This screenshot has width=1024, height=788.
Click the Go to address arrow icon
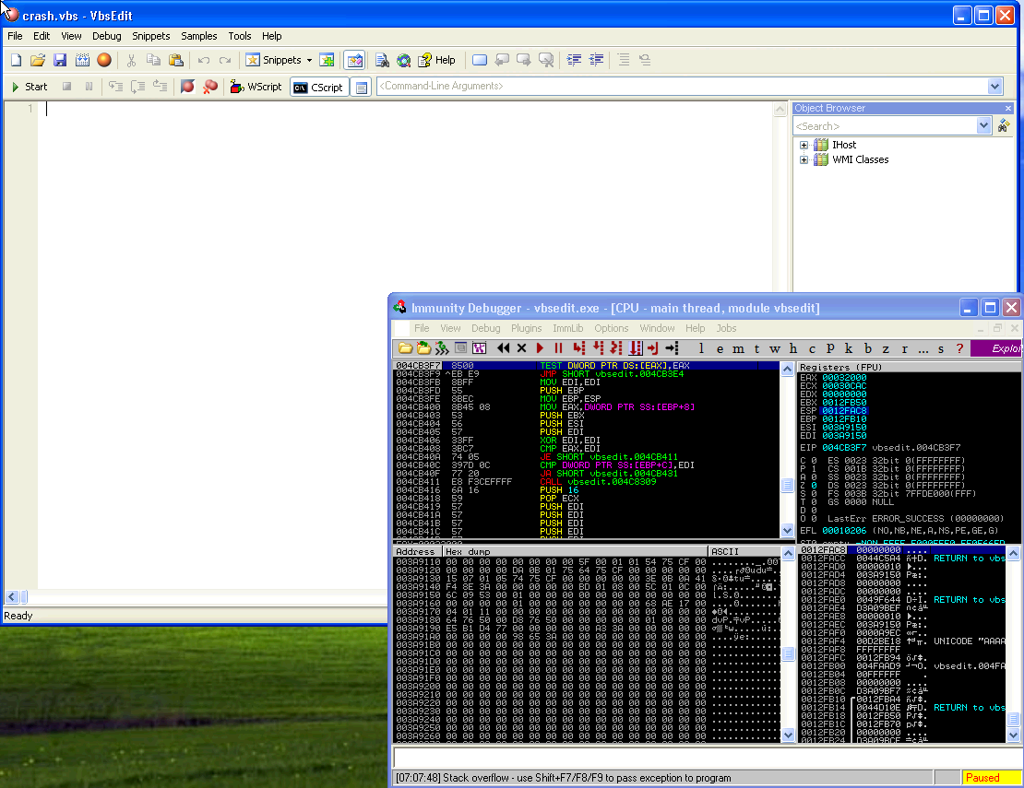[672, 348]
